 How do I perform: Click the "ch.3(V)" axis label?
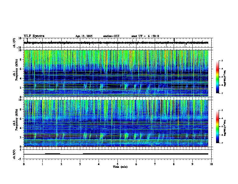tap(14, 154)
